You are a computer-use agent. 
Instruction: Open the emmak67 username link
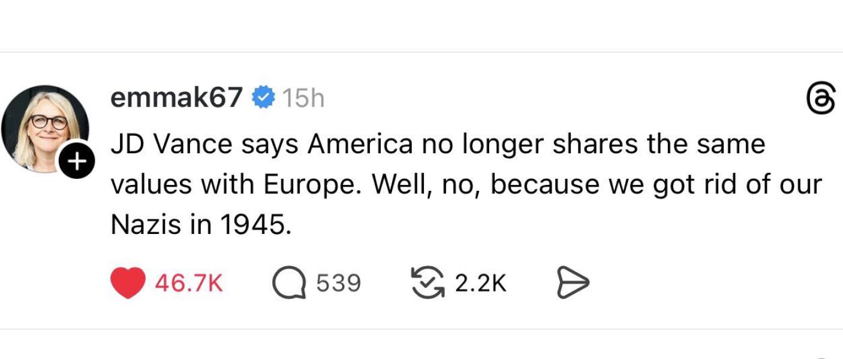(x=177, y=98)
